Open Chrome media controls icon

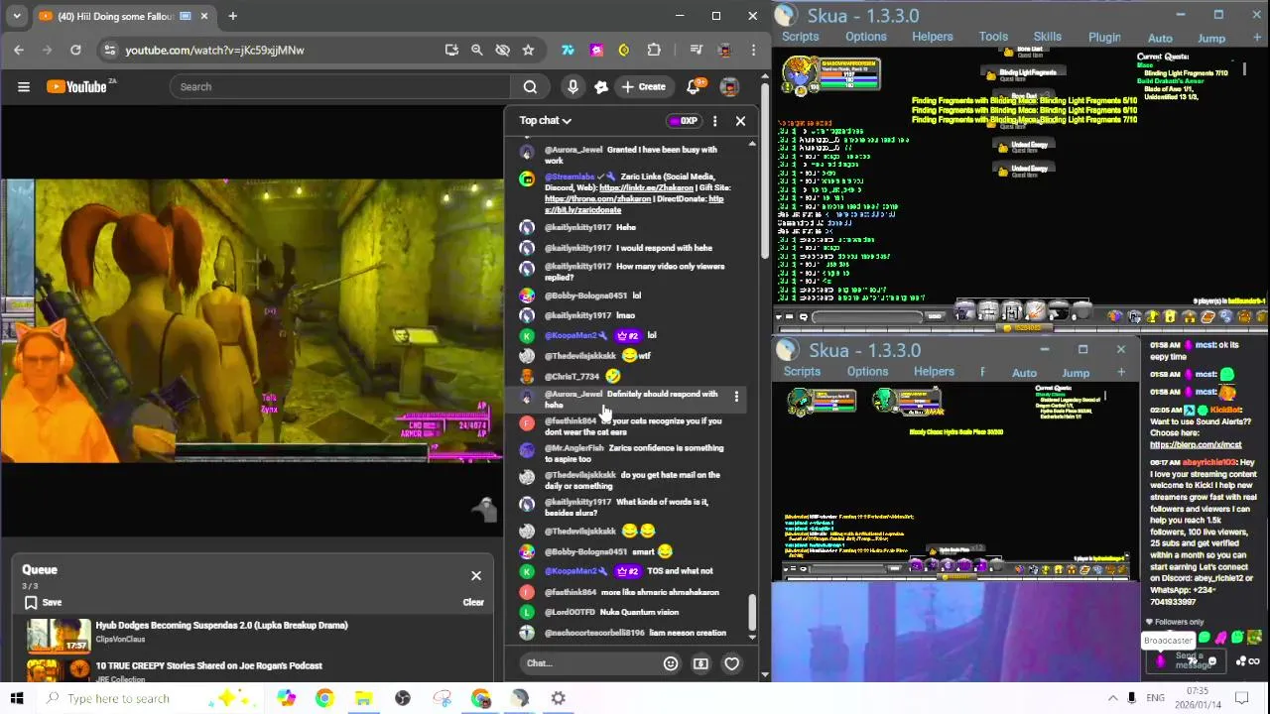tap(696, 50)
